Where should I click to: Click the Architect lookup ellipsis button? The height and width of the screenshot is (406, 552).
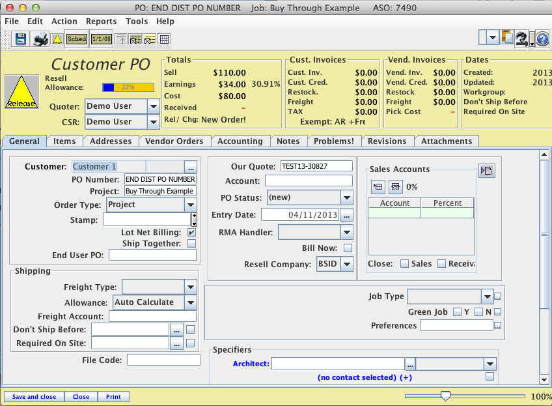tap(410, 364)
